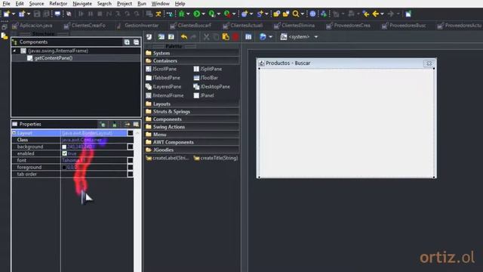Click the designer red Delete icon
This screenshot has width=483, height=272.
235,37
